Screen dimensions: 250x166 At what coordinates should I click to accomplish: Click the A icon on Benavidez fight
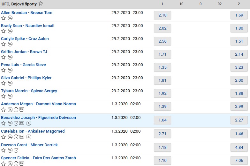pyautogui.click(x=28, y=123)
